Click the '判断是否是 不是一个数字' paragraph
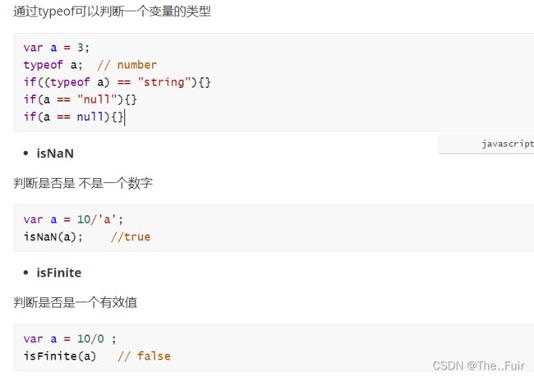The image size is (534, 376). pyautogui.click(x=83, y=183)
